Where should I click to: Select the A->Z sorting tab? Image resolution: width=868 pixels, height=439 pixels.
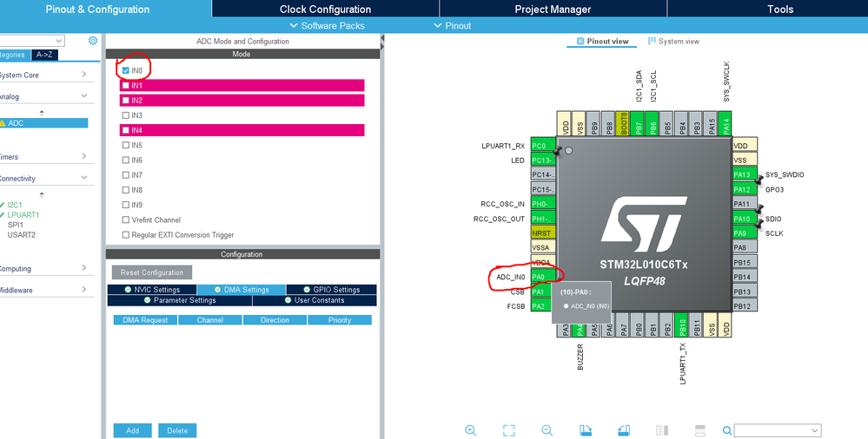click(x=44, y=55)
